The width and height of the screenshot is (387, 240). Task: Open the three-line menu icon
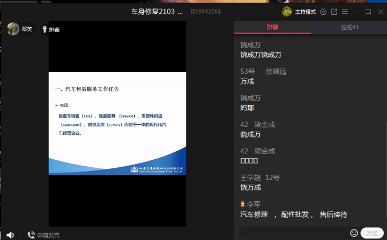345,12
